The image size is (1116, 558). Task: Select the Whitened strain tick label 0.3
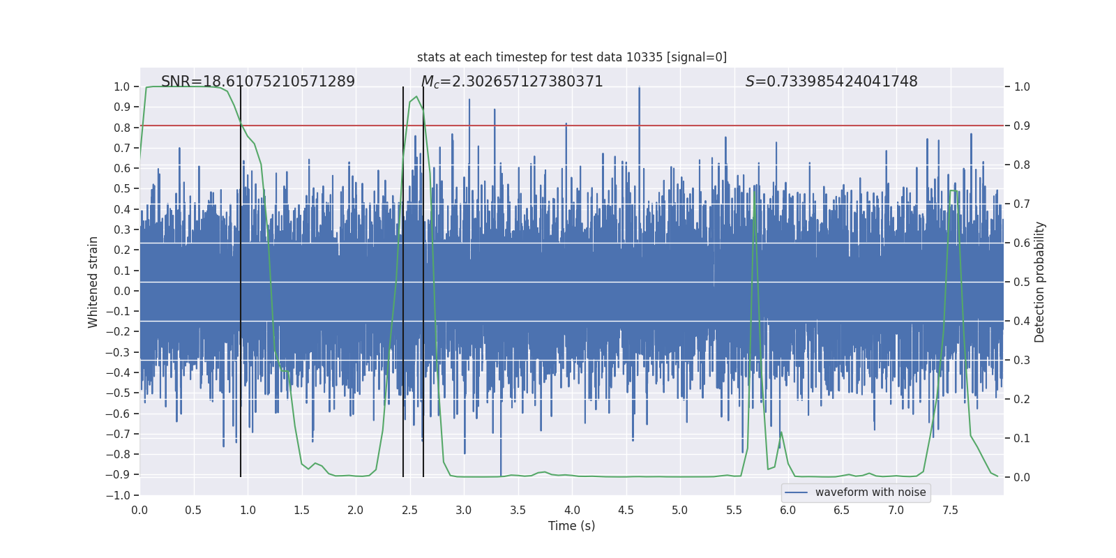[122, 229]
